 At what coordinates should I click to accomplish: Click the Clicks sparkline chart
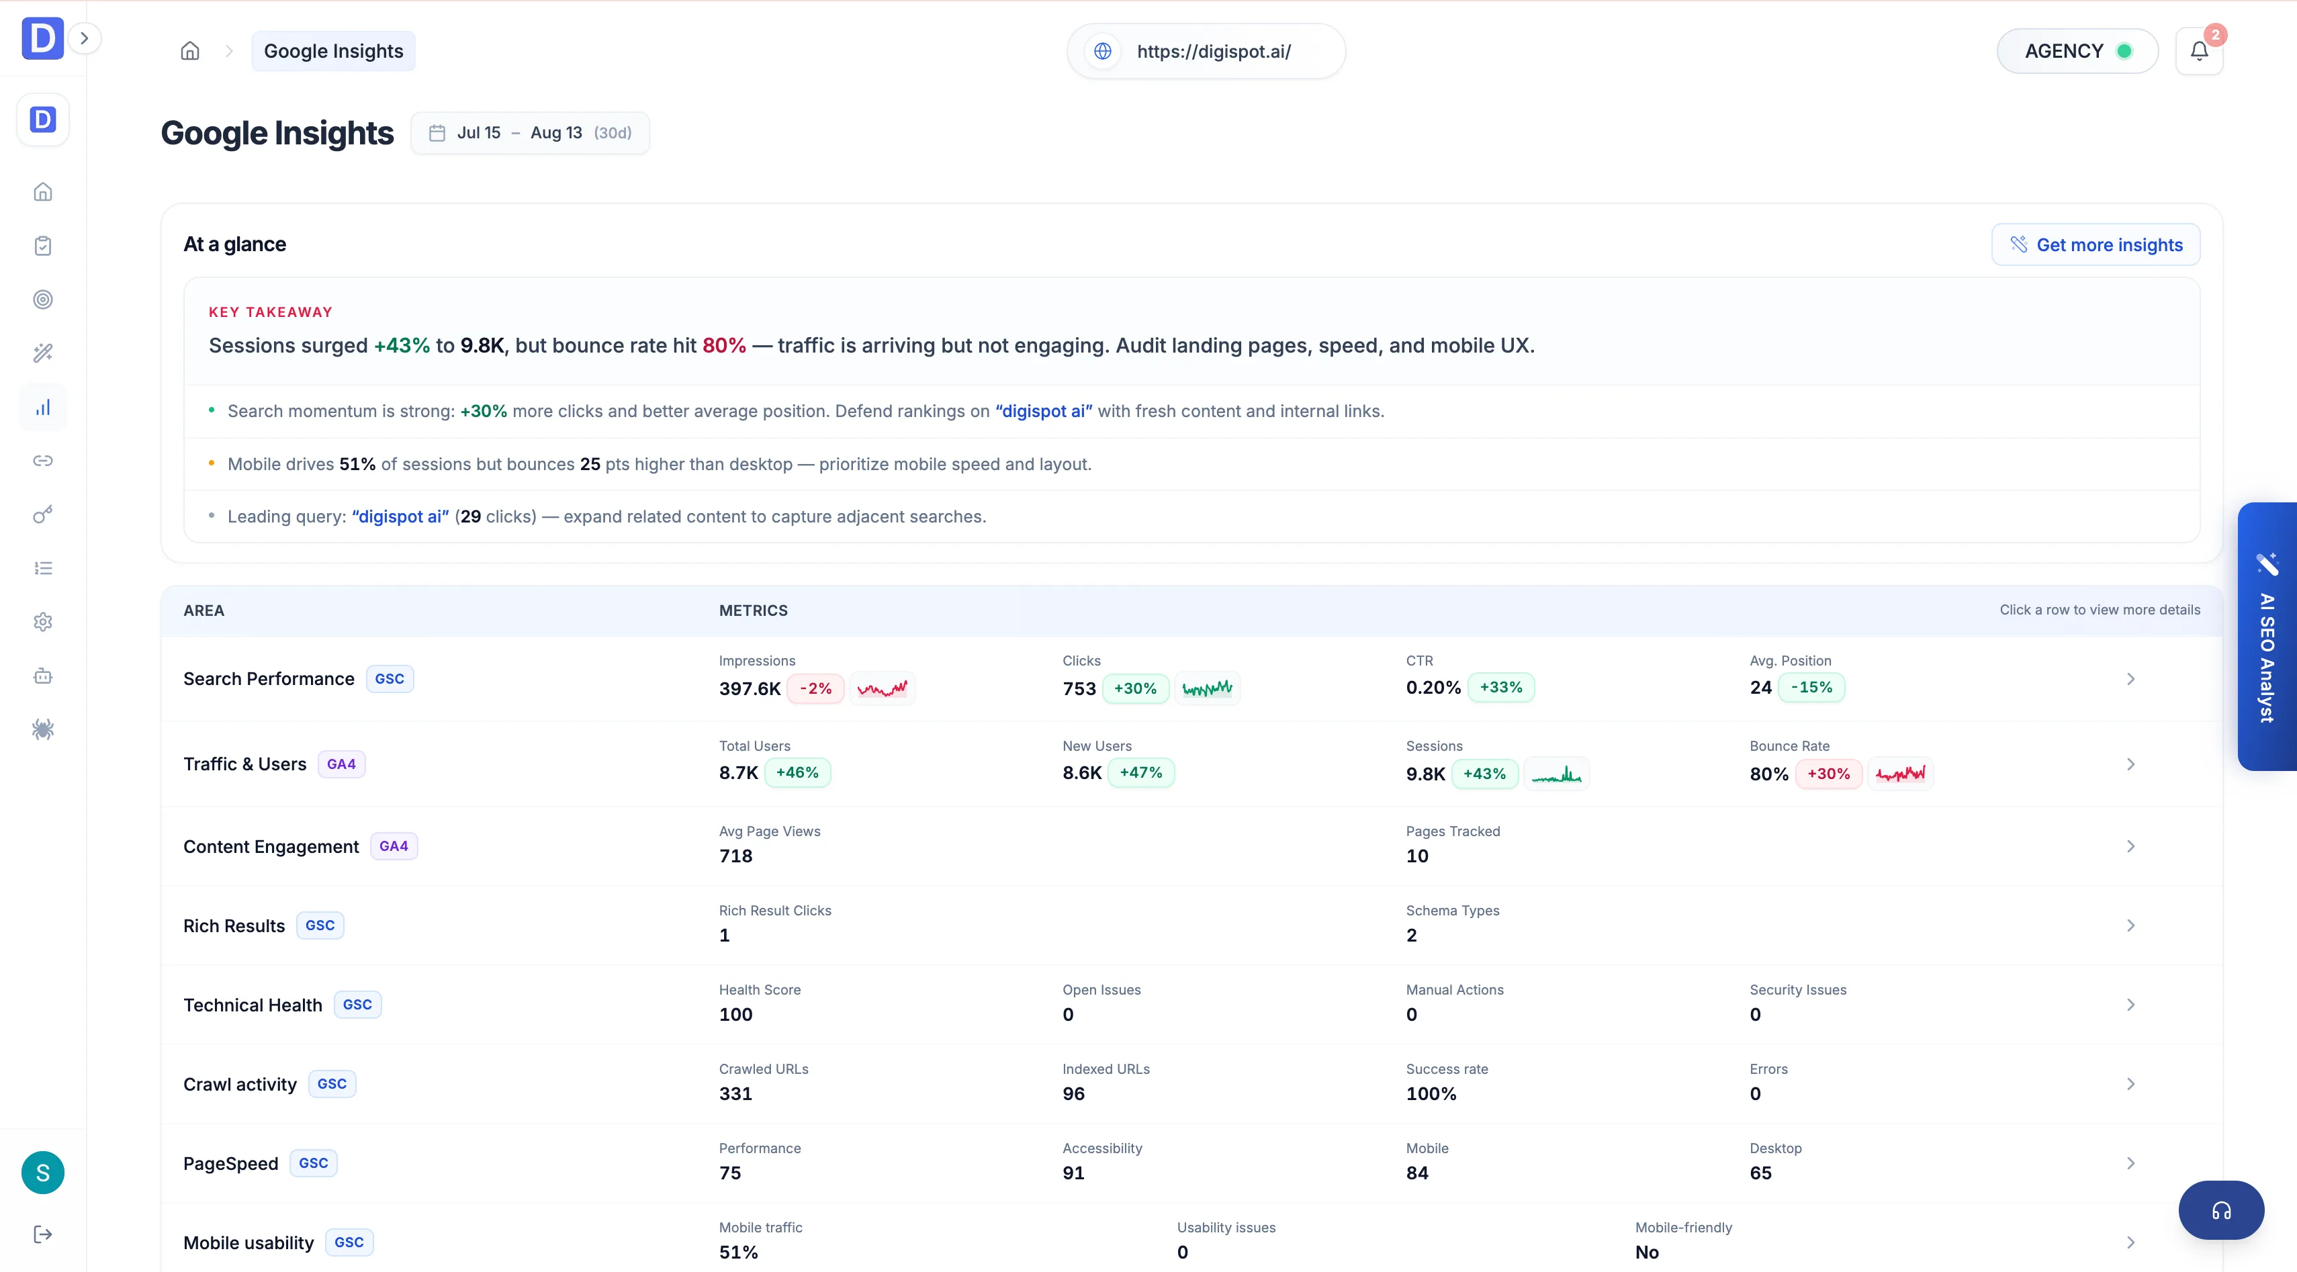(1206, 688)
